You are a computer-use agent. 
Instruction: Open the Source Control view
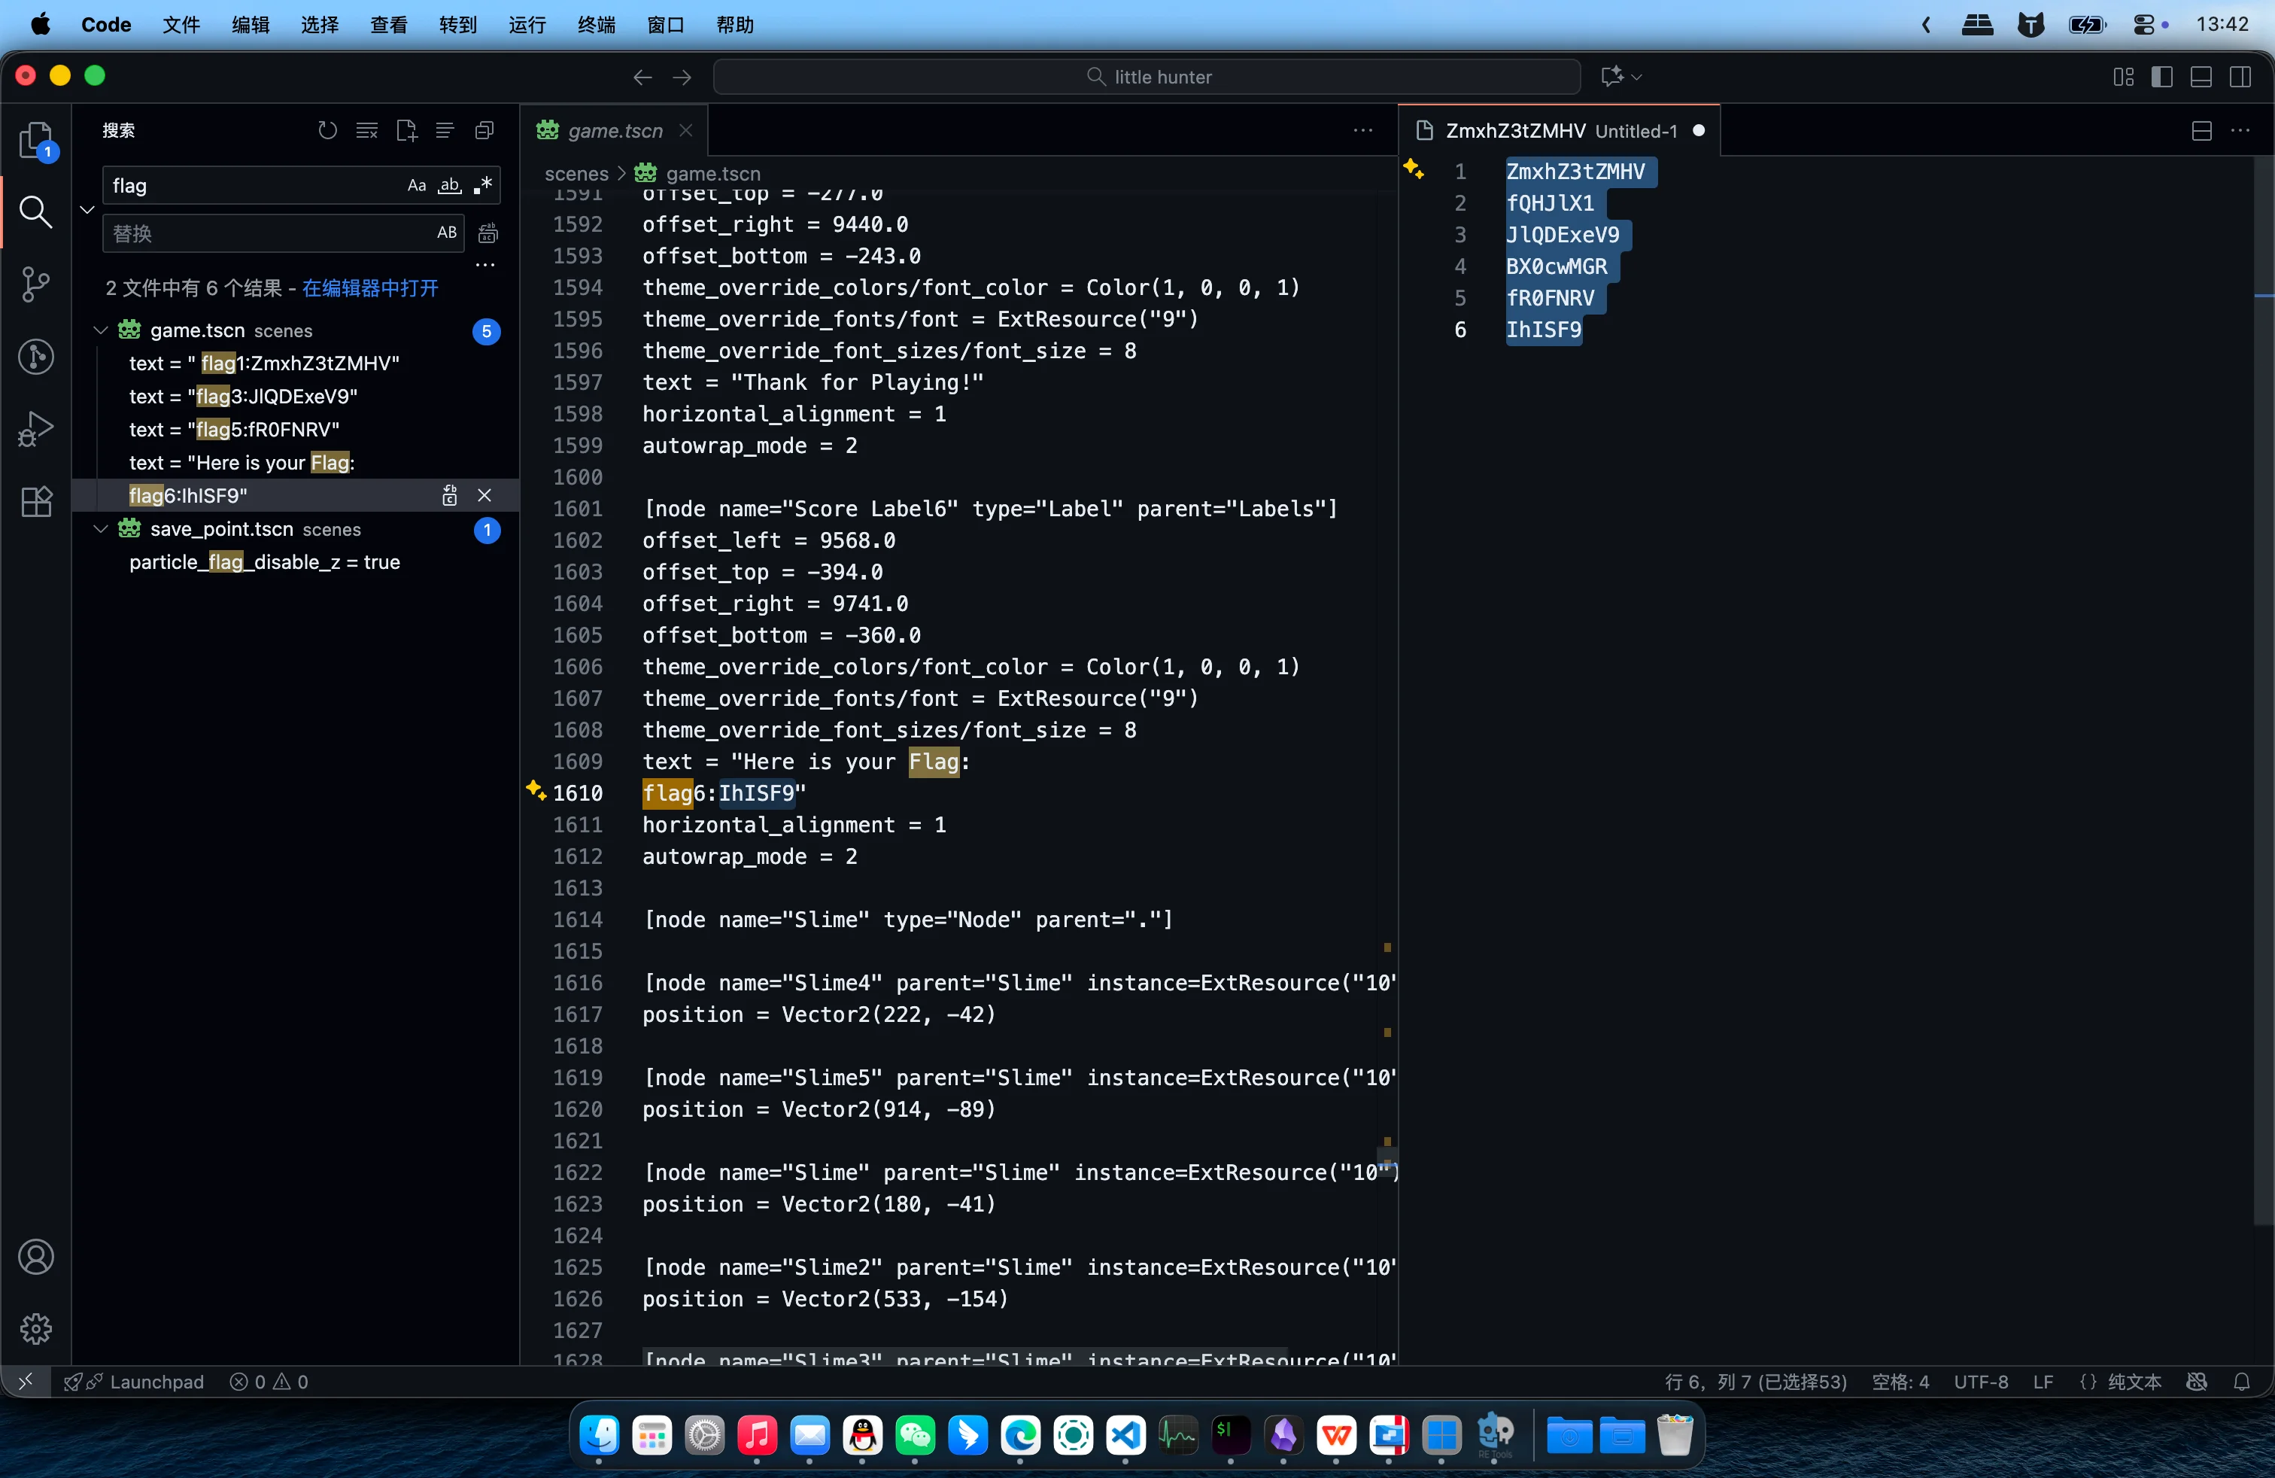[36, 284]
